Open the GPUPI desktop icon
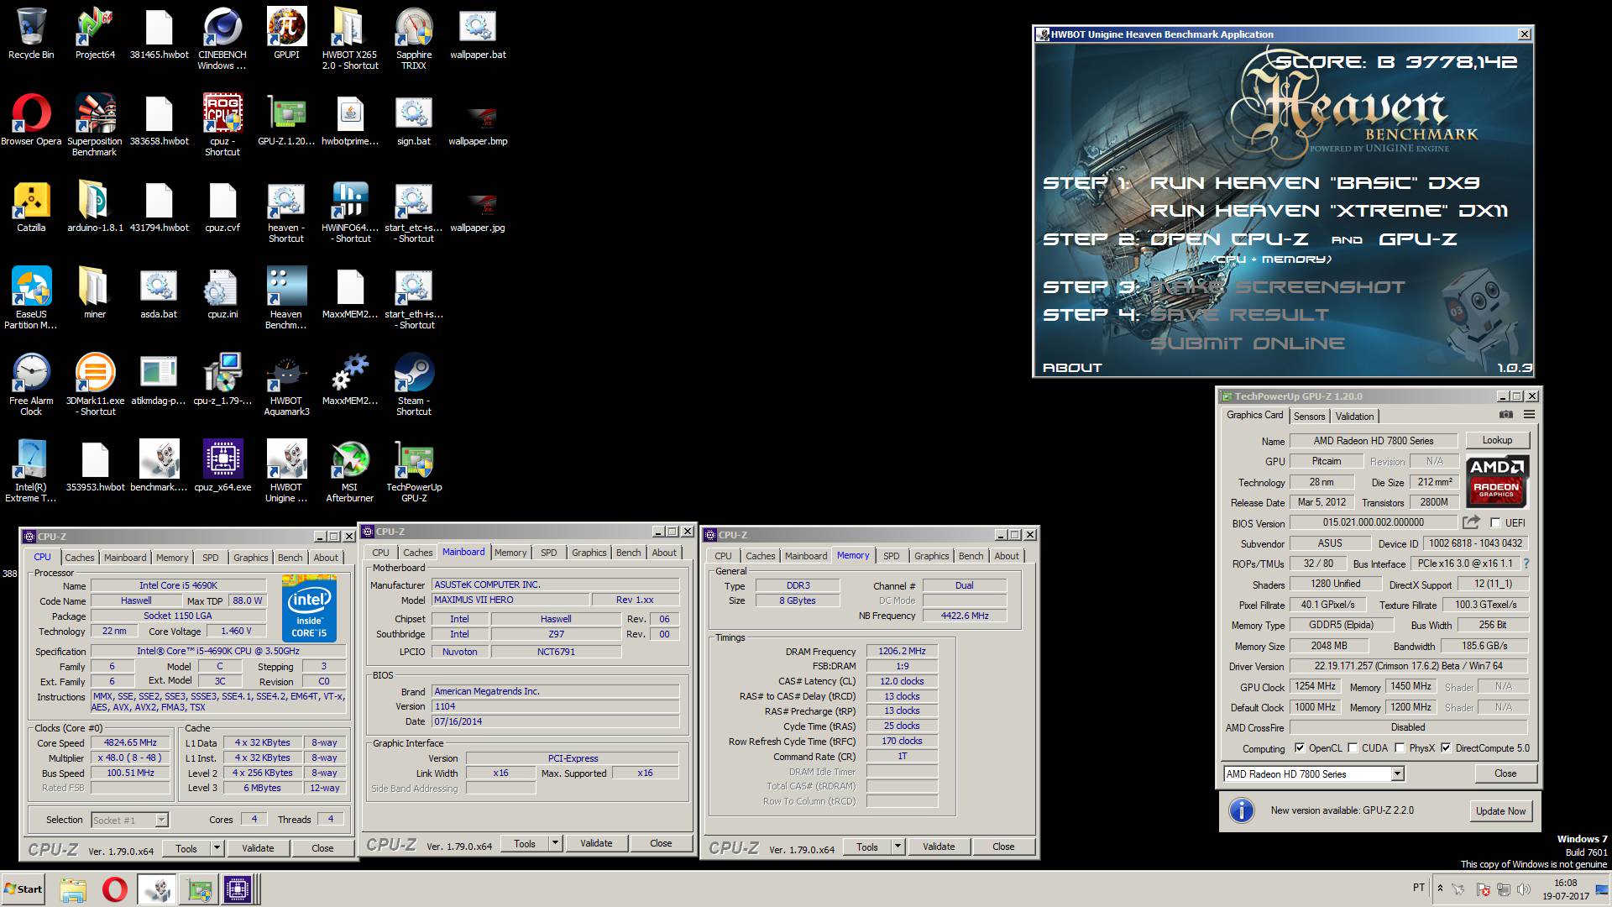The width and height of the screenshot is (1612, 907). point(286,34)
